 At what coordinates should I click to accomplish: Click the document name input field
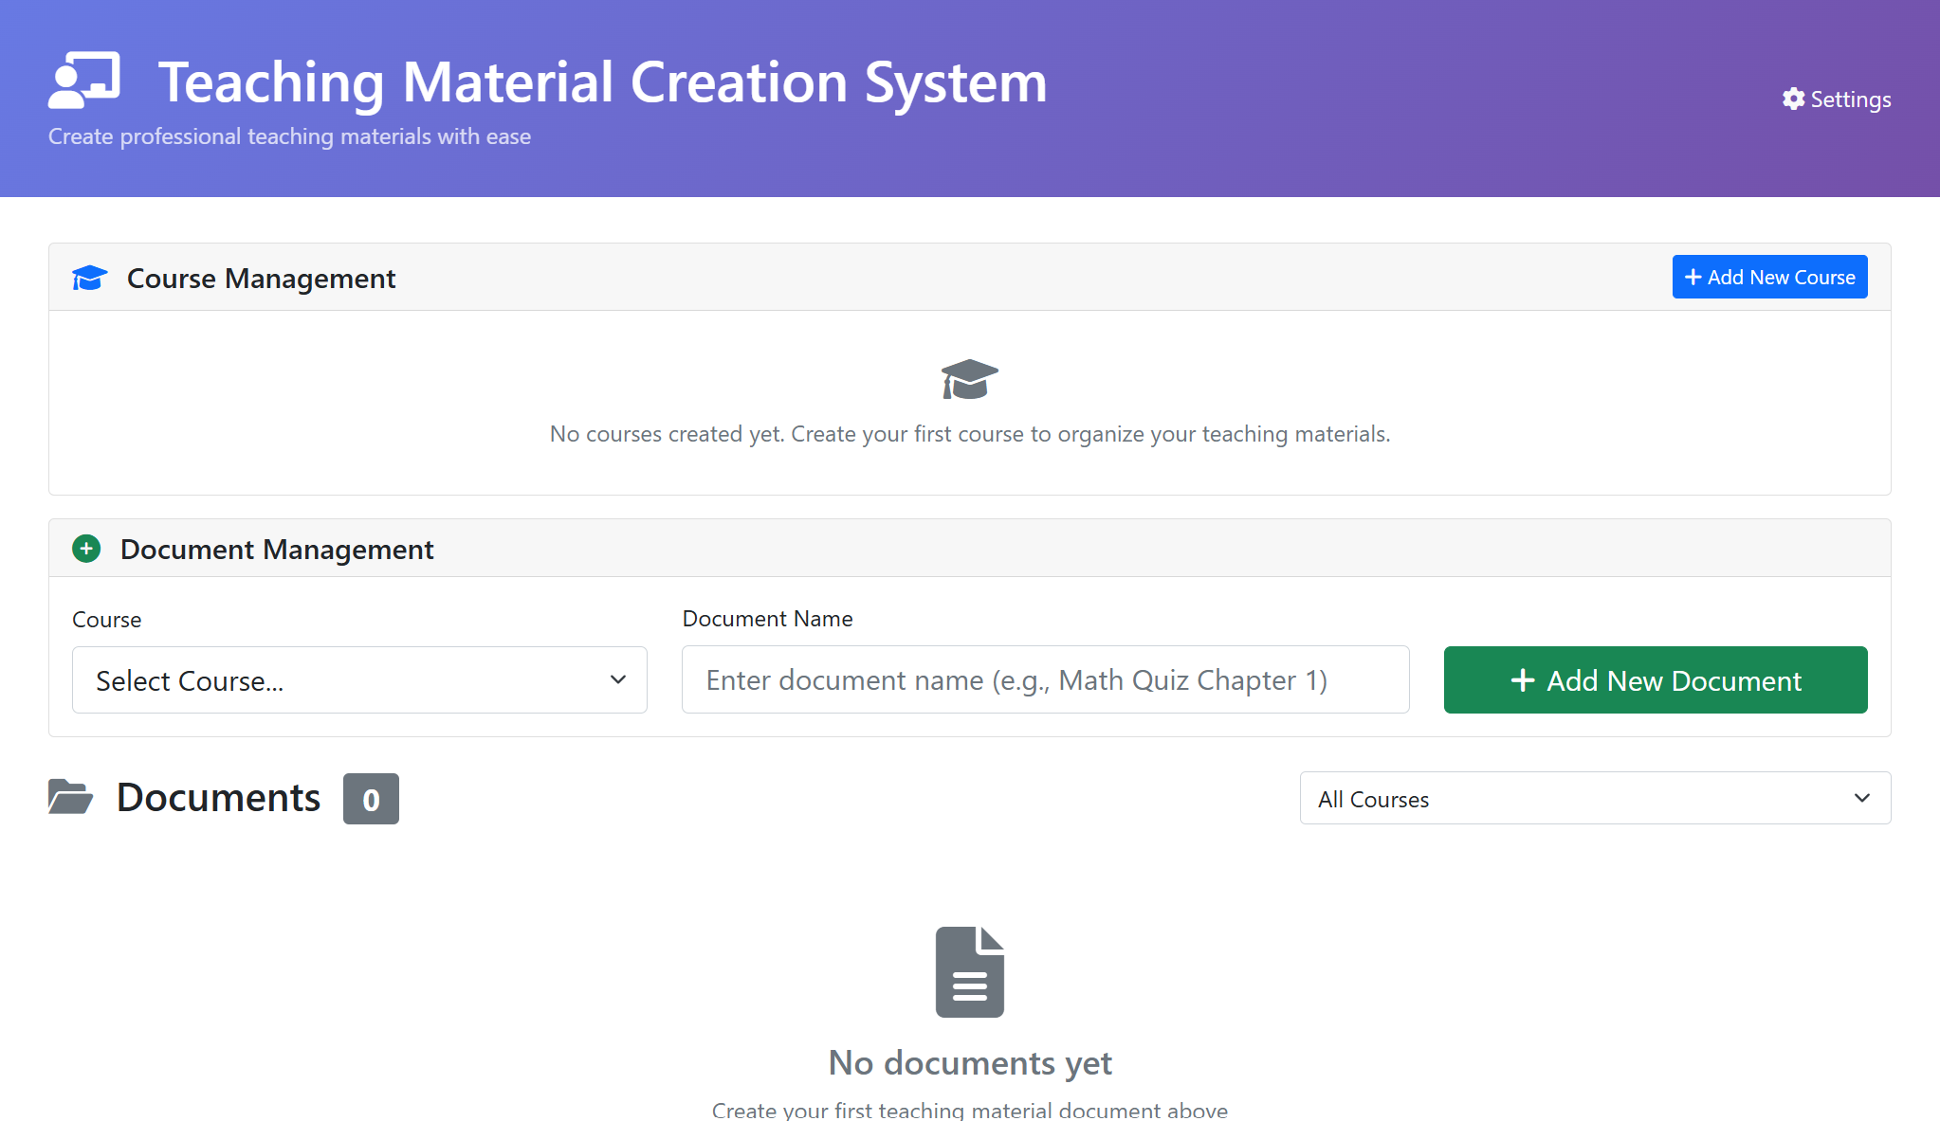tap(1045, 679)
